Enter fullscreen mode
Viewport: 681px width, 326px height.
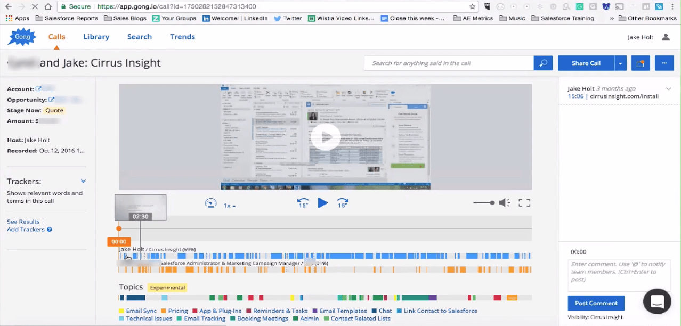(x=524, y=203)
